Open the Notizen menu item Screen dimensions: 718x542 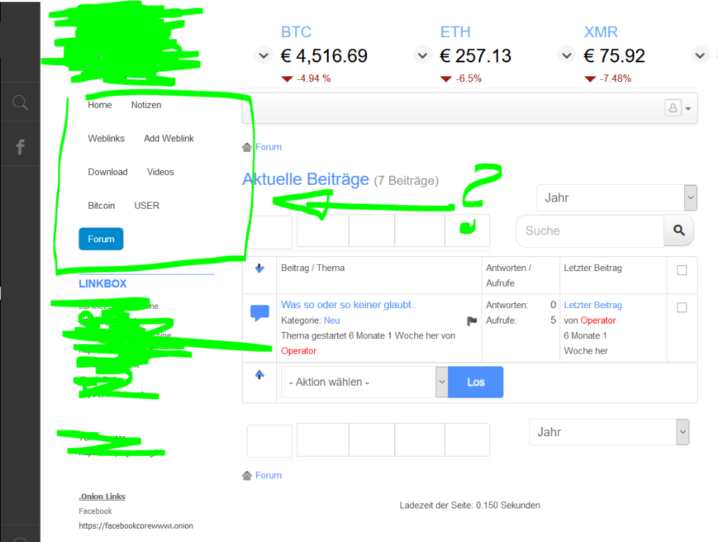[x=146, y=105]
